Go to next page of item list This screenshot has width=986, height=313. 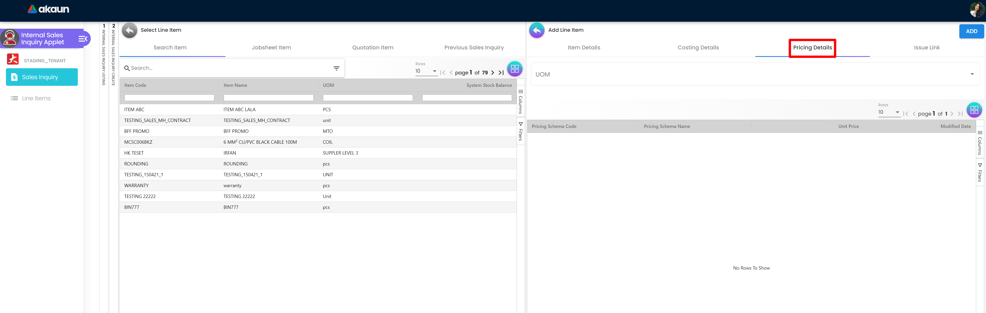click(493, 73)
